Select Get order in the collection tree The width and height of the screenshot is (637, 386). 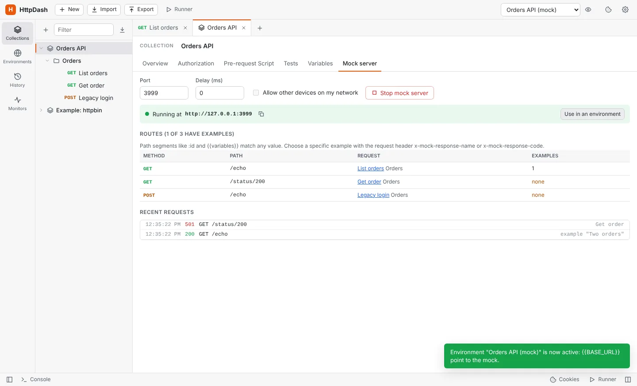84,85
